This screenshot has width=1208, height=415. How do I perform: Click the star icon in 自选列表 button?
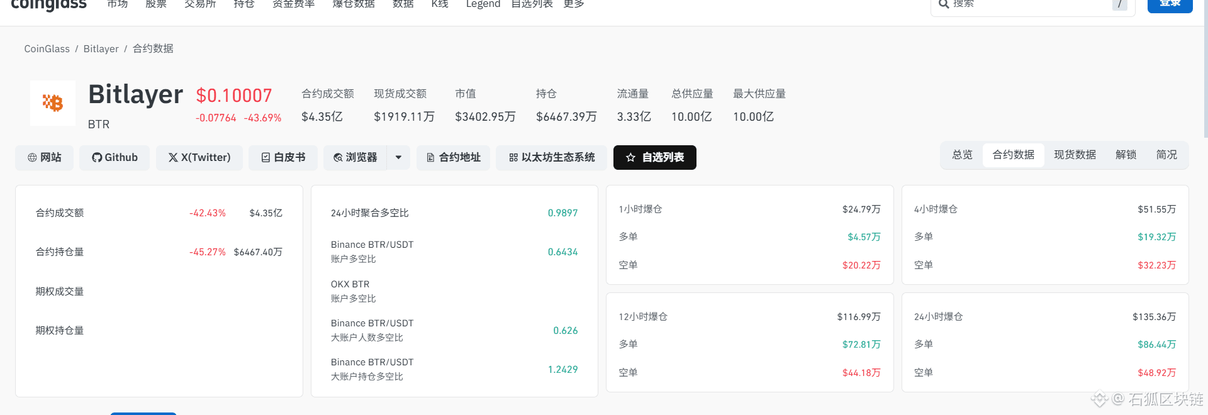(x=630, y=158)
